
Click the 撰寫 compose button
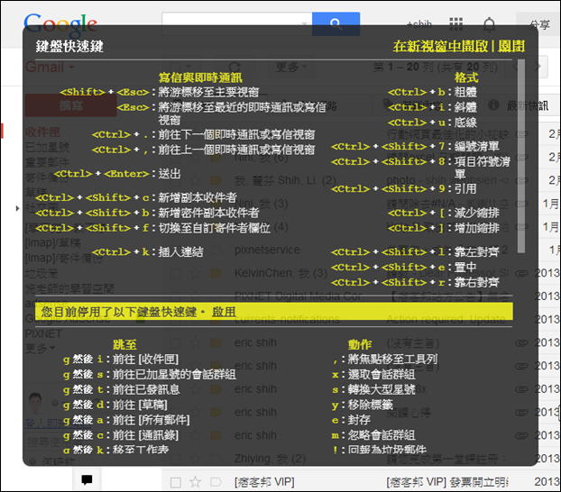click(x=71, y=105)
